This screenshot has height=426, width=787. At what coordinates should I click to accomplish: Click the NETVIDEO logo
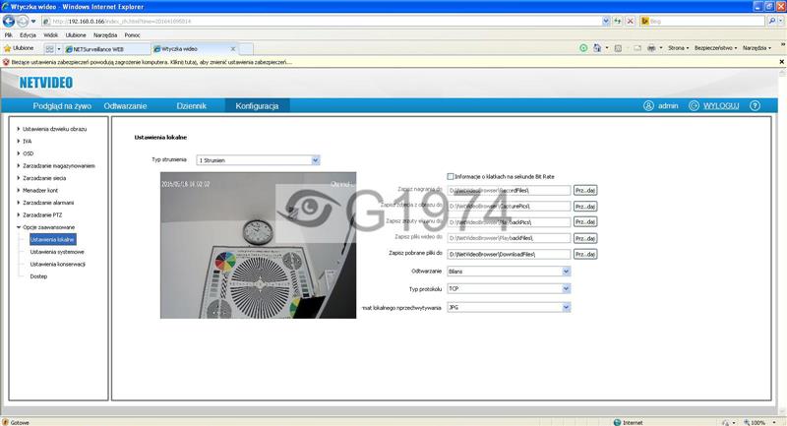(45, 83)
